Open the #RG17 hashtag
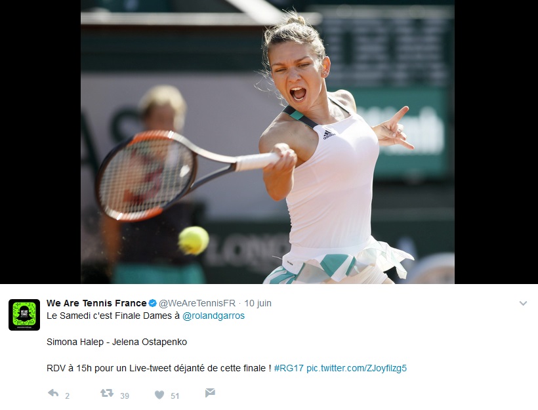The image size is (538, 410). point(289,368)
